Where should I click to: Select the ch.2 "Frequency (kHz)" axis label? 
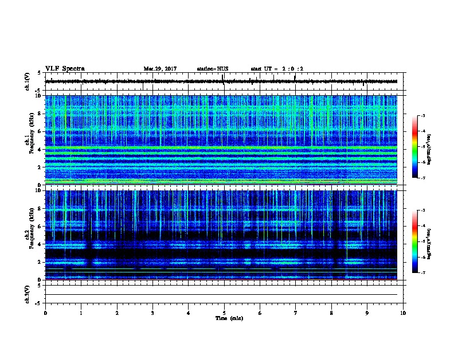tap(32, 228)
